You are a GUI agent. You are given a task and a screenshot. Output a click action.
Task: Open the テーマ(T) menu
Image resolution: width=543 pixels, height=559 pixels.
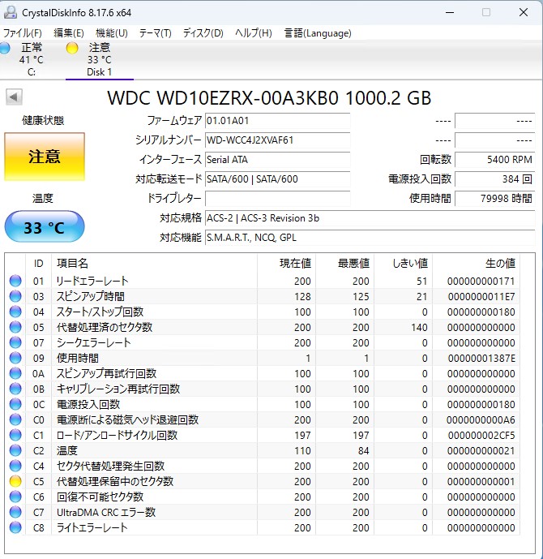pyautogui.click(x=156, y=33)
